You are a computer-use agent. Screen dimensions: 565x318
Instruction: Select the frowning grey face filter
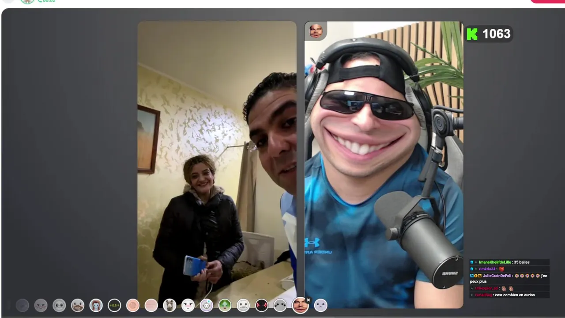pyautogui.click(x=243, y=305)
